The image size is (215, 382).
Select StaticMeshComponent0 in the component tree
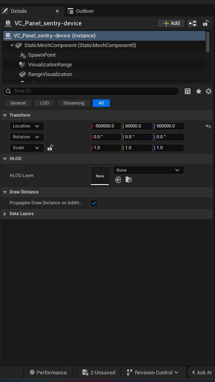tap(80, 45)
